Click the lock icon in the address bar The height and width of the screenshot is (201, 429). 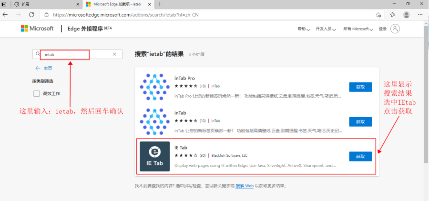point(47,15)
